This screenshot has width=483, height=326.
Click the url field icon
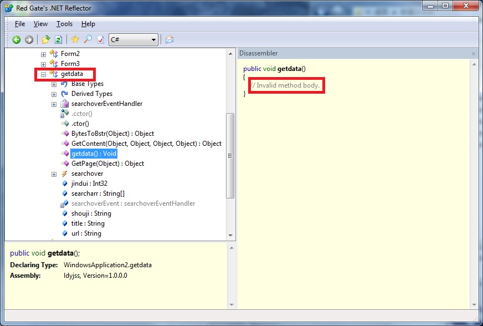coord(65,233)
